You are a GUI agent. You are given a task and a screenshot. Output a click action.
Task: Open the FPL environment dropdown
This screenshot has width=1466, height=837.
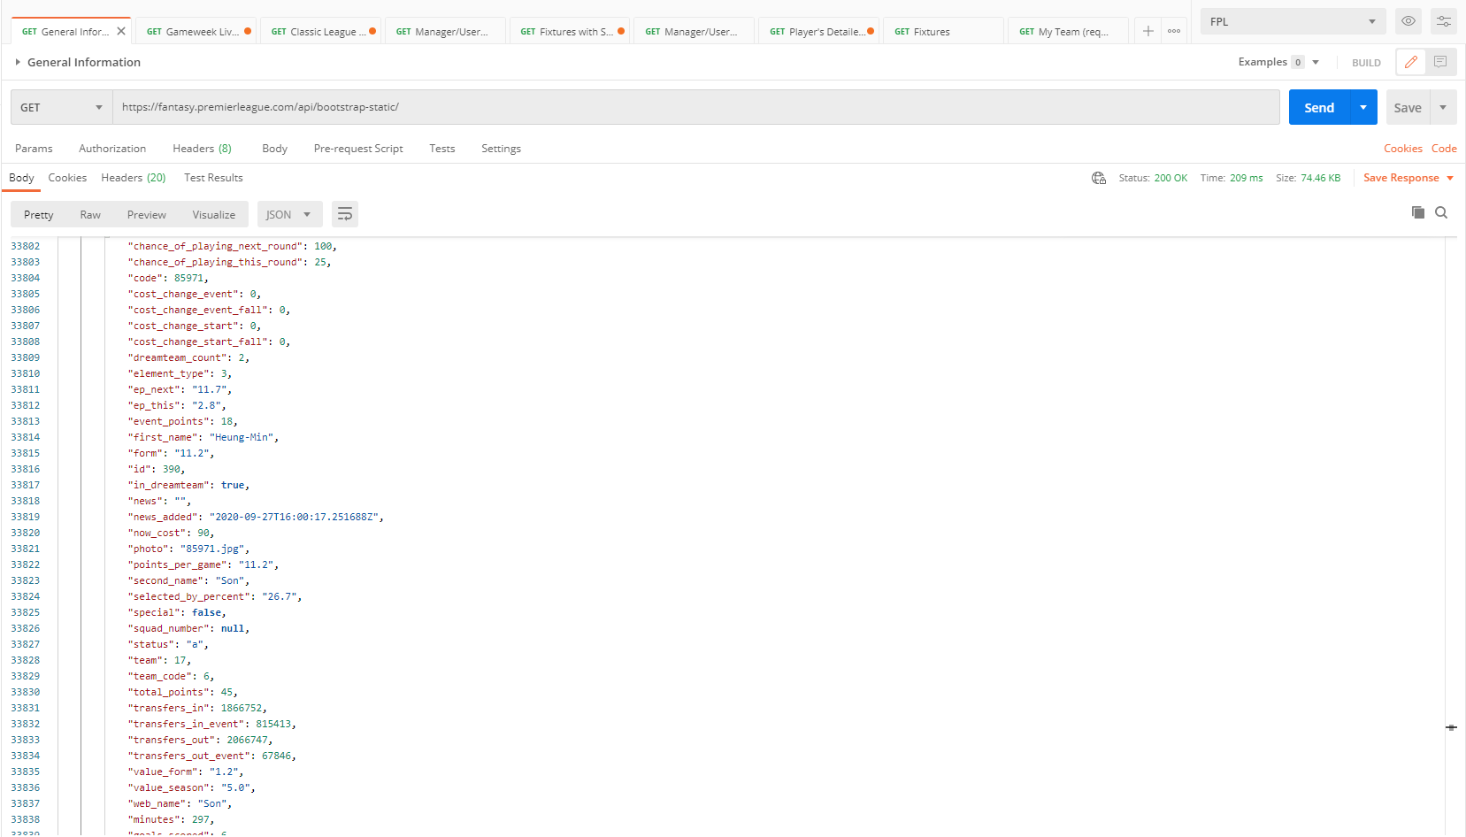pyautogui.click(x=1293, y=21)
